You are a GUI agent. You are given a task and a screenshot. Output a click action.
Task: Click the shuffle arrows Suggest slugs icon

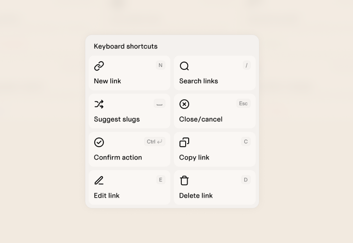[x=99, y=104]
